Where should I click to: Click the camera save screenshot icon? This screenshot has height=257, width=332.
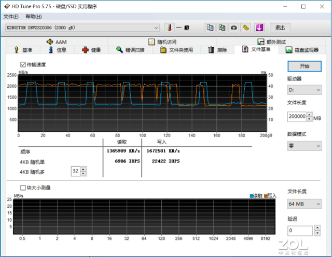(234, 28)
